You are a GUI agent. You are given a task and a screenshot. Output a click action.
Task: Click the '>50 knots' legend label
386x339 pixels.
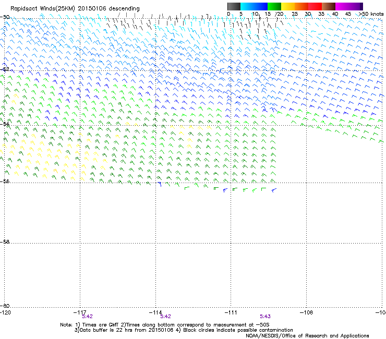(x=371, y=14)
